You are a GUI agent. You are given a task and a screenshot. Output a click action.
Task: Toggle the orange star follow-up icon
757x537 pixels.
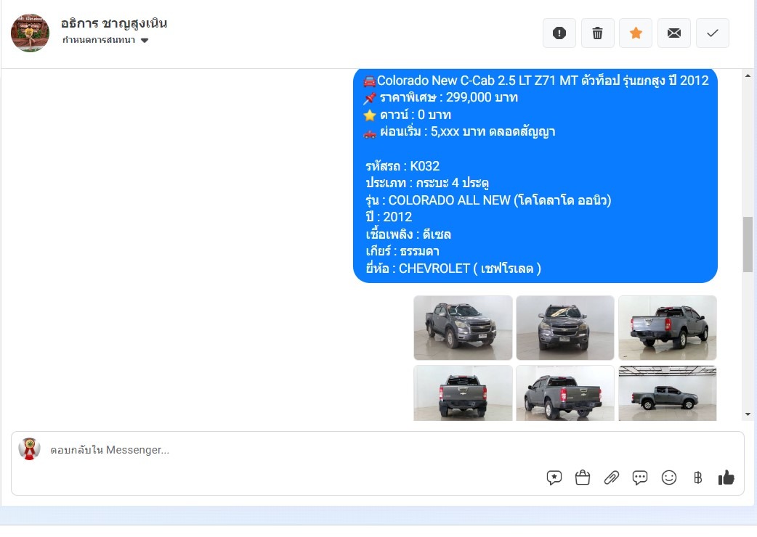coord(636,33)
